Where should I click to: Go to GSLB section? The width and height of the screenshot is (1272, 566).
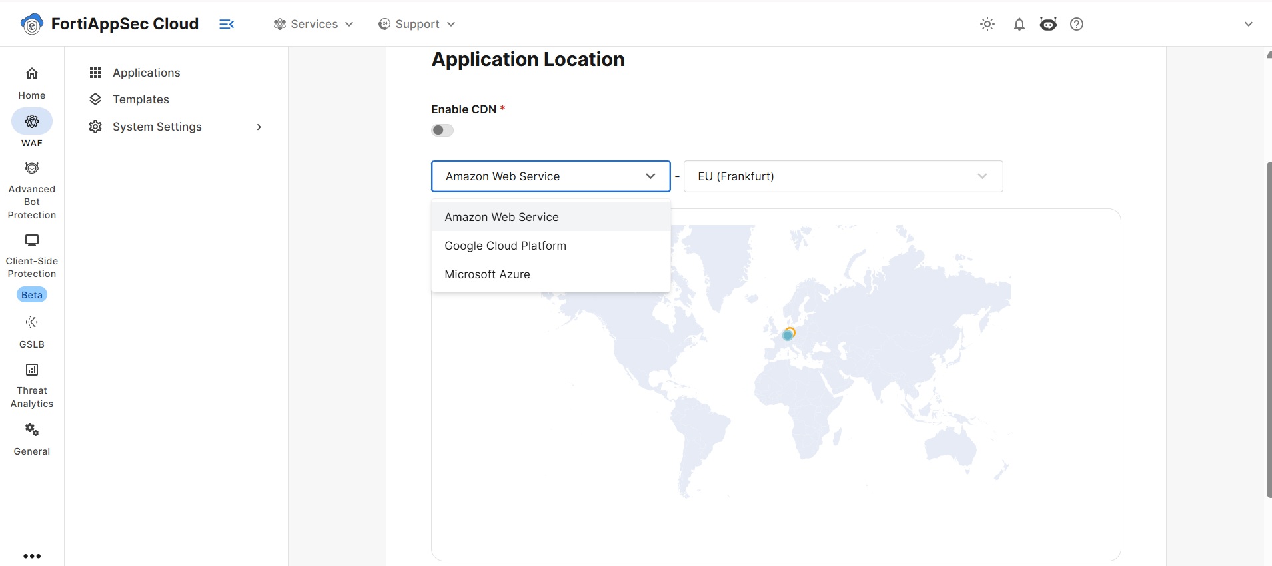pos(32,332)
